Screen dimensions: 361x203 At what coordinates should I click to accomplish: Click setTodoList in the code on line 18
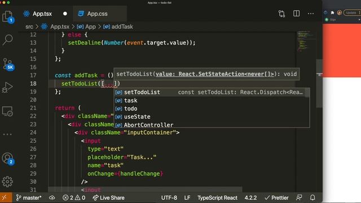click(80, 83)
